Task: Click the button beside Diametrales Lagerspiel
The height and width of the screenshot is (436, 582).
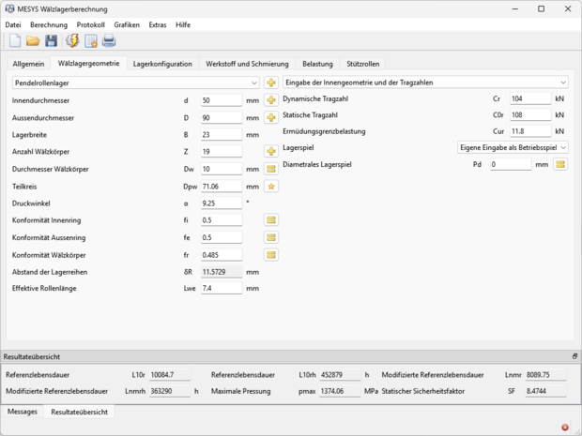Action: pyautogui.click(x=560, y=164)
